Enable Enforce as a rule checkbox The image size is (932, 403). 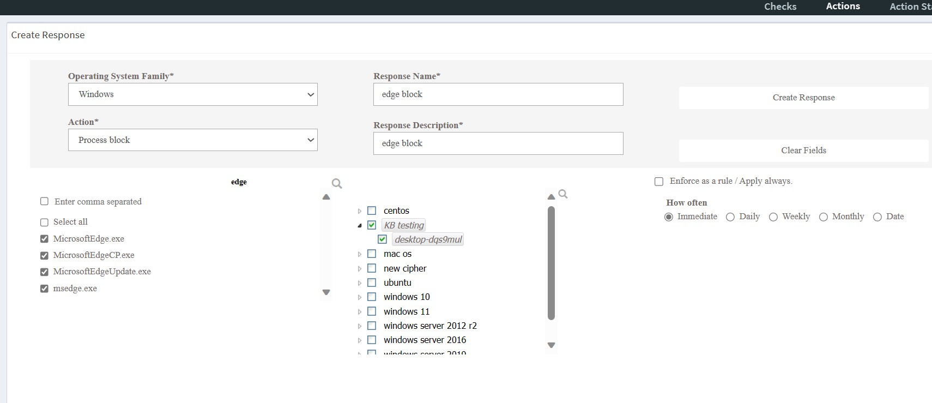click(659, 182)
